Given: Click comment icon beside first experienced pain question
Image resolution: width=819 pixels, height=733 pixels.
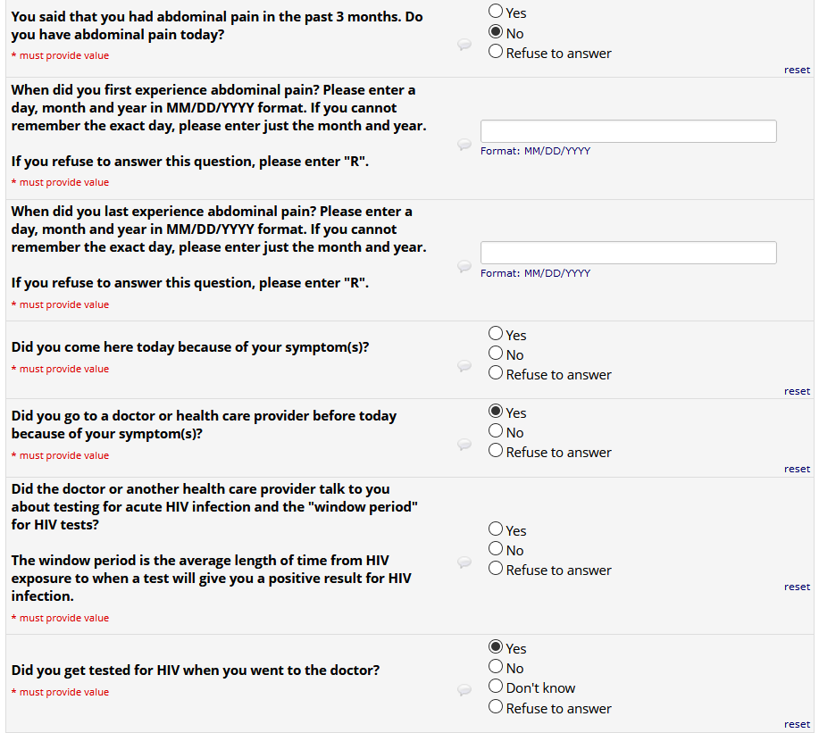Looking at the screenshot, I should [464, 145].
